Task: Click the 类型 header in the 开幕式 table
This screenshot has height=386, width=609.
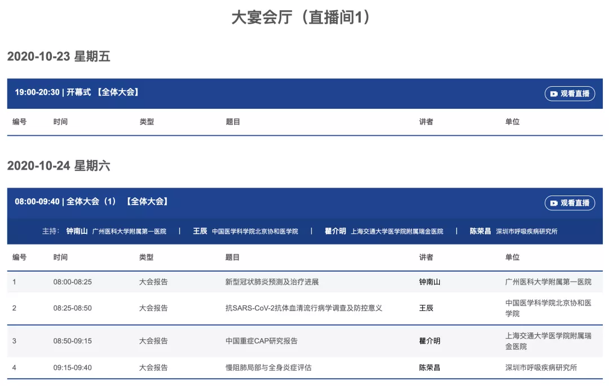Action: (147, 122)
